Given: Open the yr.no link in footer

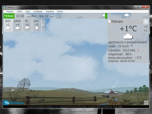Looking at the screenshot, I should coord(56,107).
